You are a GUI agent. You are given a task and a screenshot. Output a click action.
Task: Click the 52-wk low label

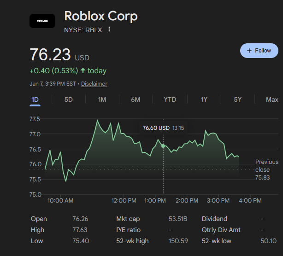217,241
